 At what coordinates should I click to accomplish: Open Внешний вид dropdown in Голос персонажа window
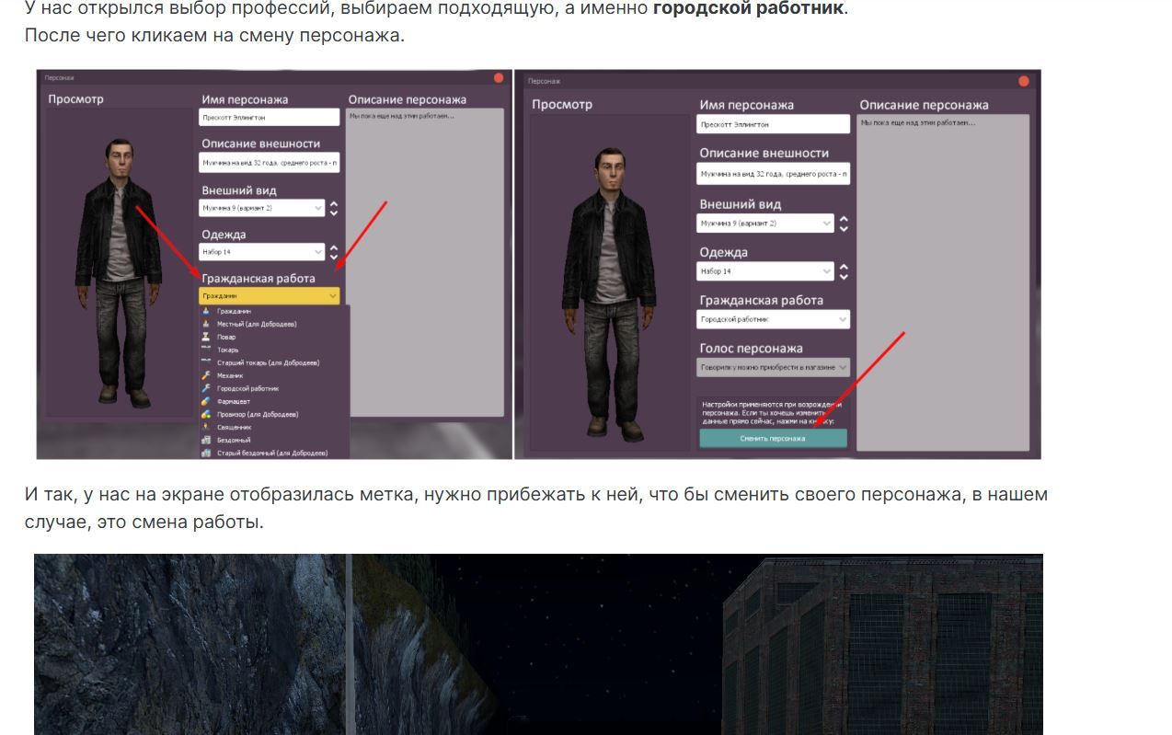click(x=765, y=224)
